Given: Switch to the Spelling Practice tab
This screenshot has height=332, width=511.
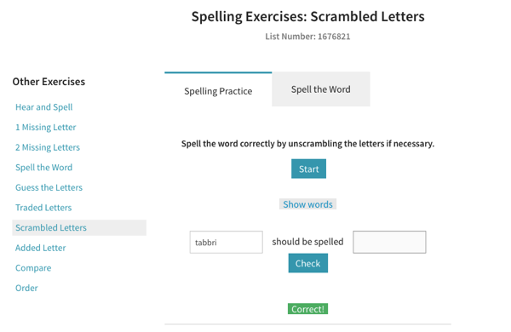Looking at the screenshot, I should point(218,90).
